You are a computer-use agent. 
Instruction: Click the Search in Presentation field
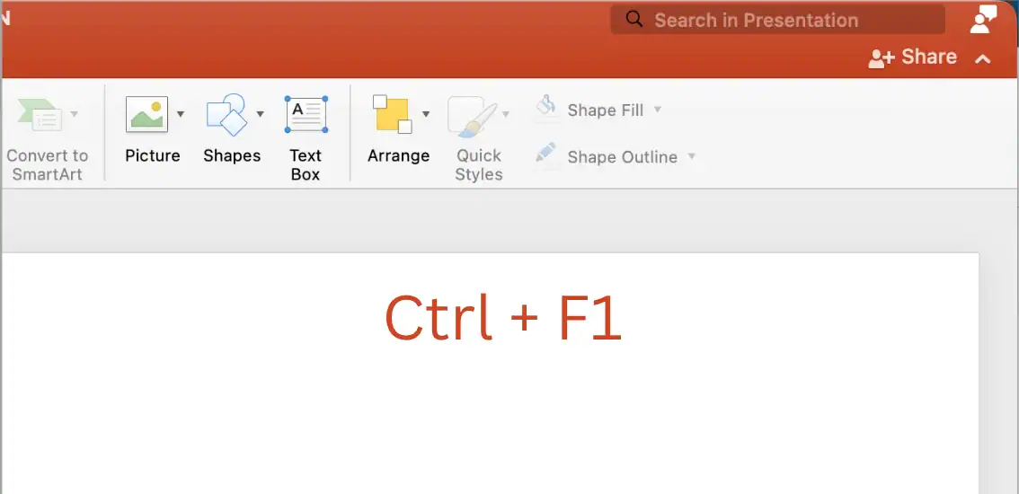click(x=778, y=20)
